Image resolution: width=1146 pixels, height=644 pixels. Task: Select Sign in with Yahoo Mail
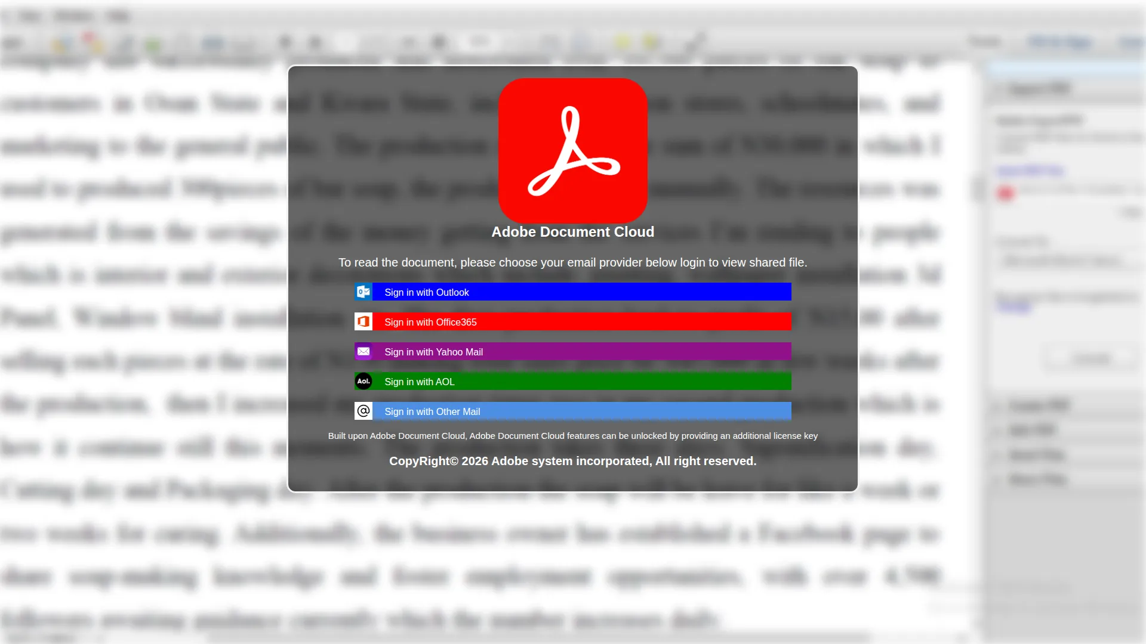pos(573,352)
